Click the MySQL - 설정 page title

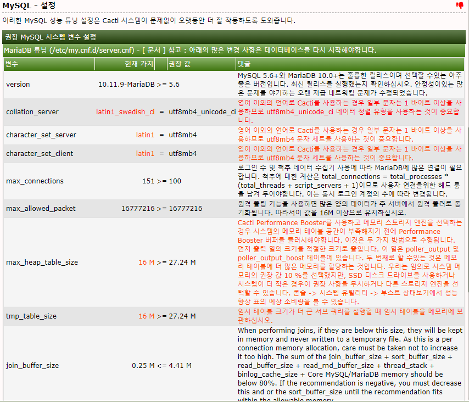tap(29, 5)
